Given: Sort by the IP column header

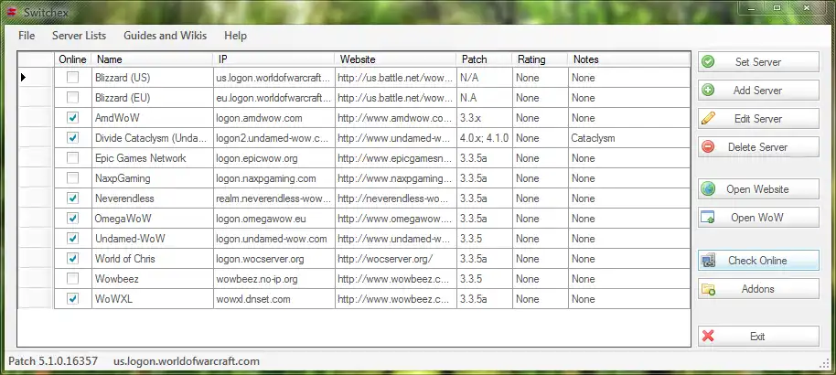Looking at the screenshot, I should 274,59.
